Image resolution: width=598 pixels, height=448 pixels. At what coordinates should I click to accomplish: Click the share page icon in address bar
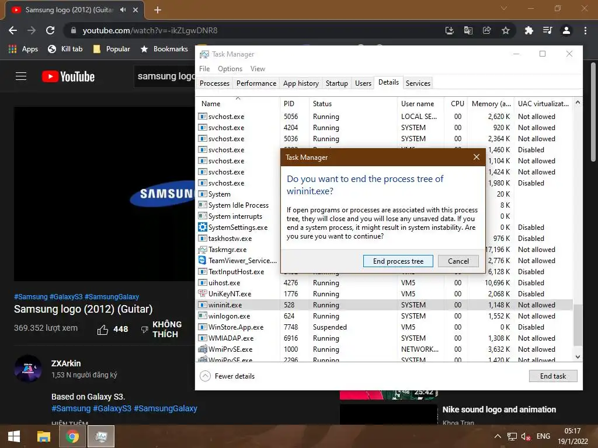point(486,30)
